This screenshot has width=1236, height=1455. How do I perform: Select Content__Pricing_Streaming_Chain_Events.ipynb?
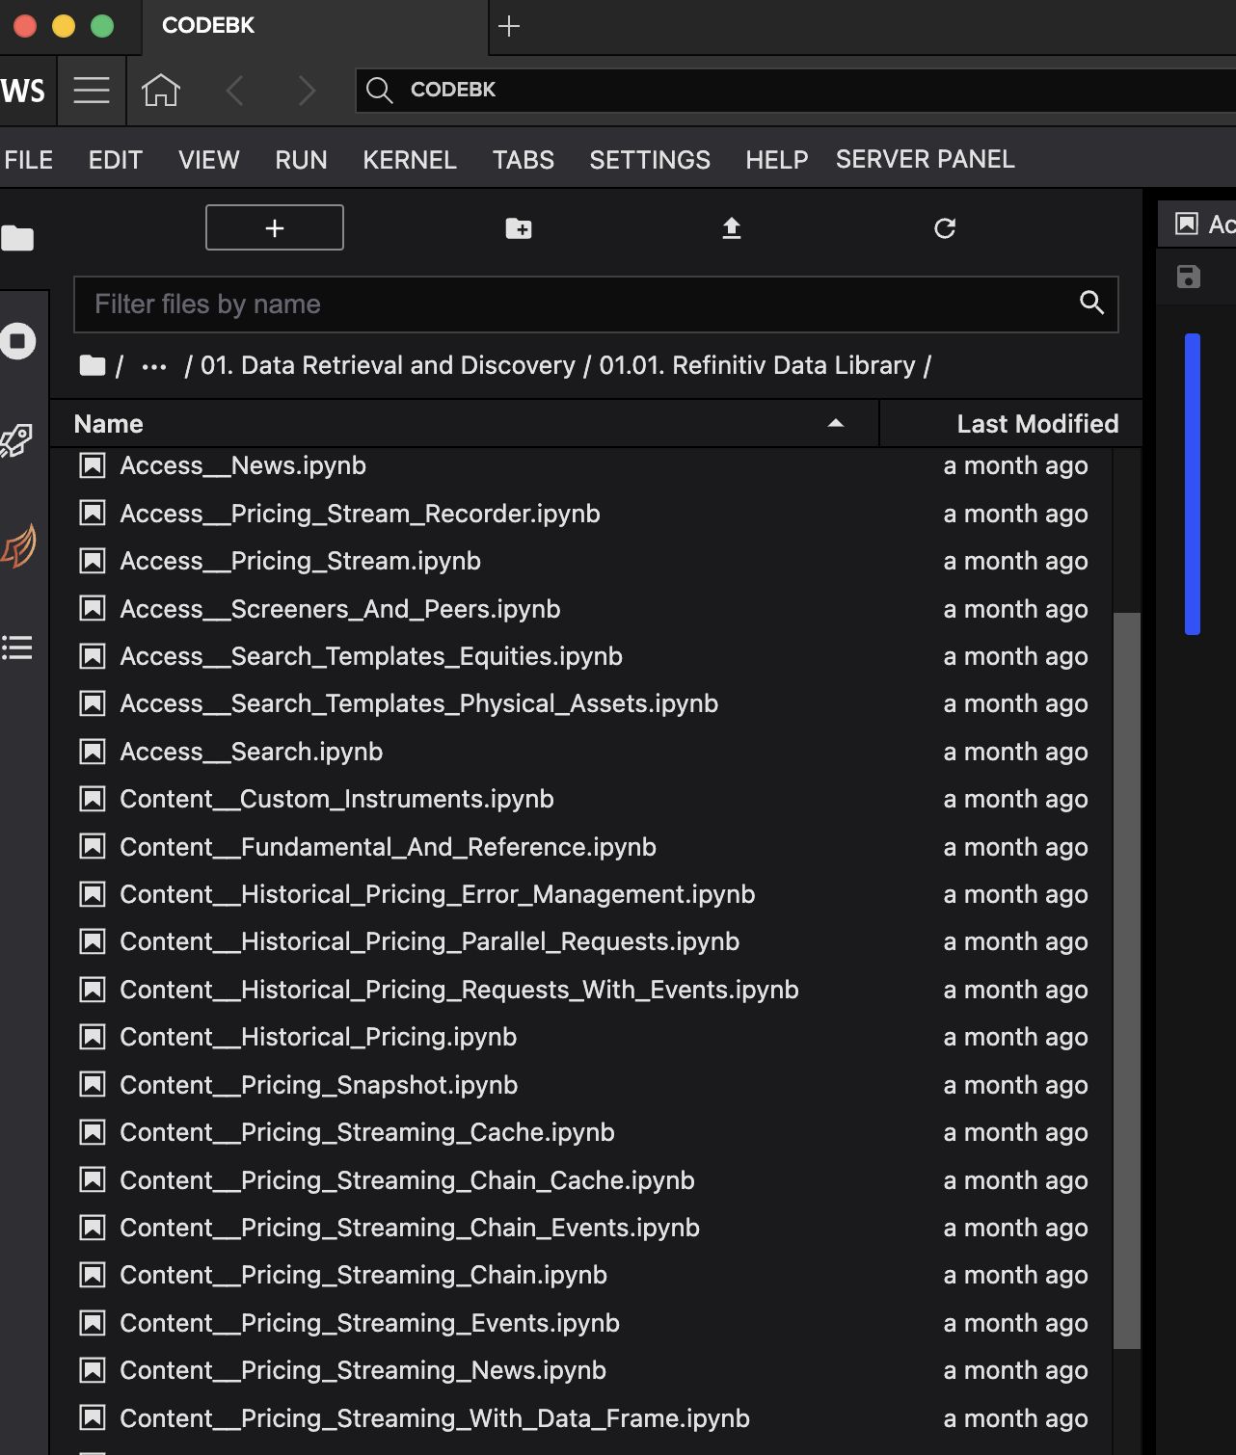(x=595, y=1228)
